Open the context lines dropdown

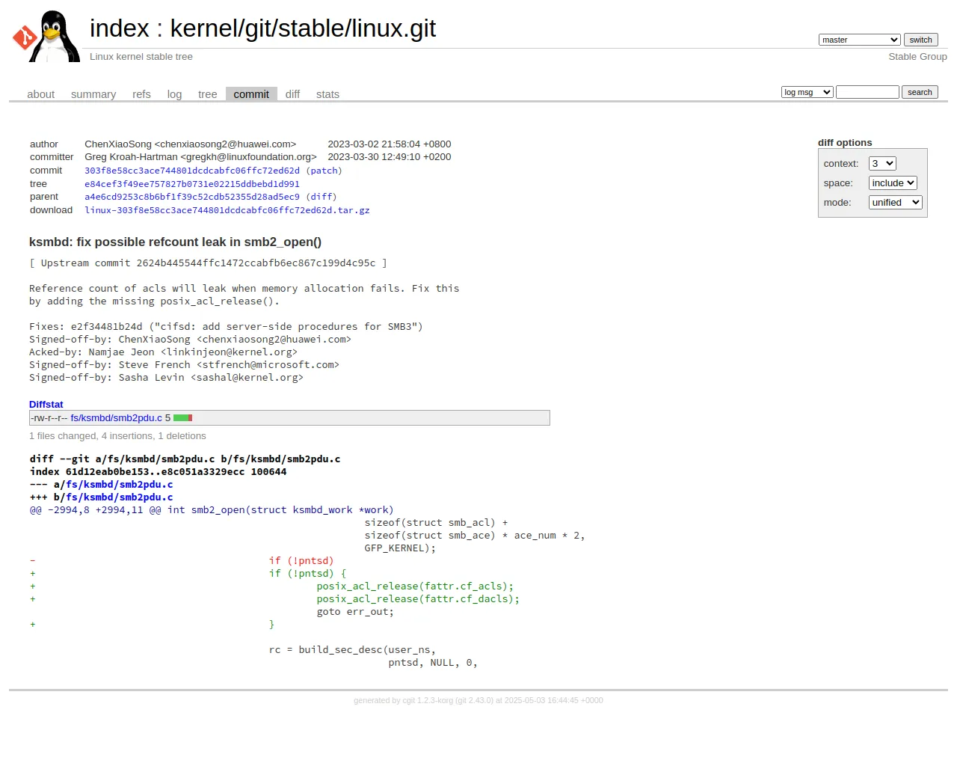click(x=882, y=164)
